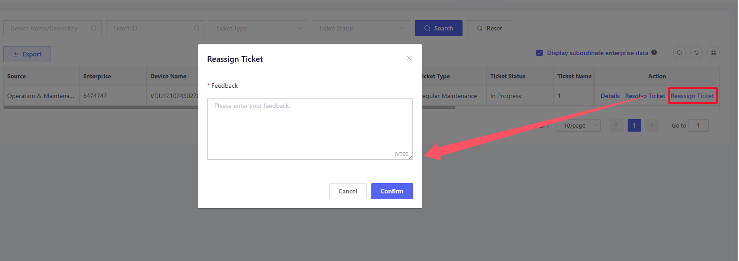Click magnifier icon in Device Name field
This screenshot has width=739, height=261.
pos(93,28)
